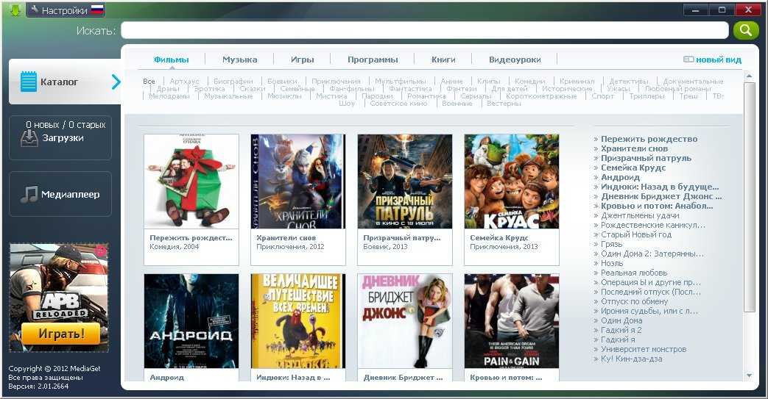The image size is (768, 399).
Task: Close the APB Reloaded ad banner
Action: tap(101, 251)
